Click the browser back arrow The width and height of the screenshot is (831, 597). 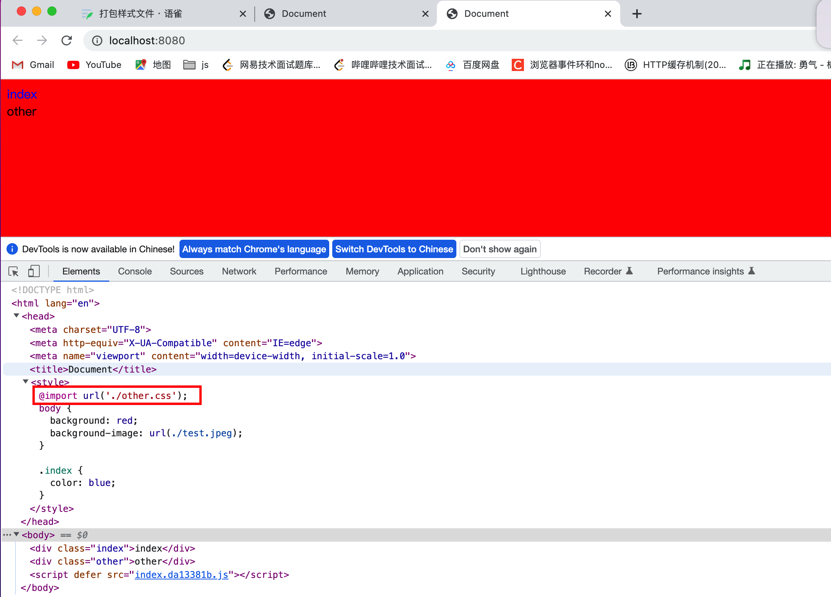18,40
